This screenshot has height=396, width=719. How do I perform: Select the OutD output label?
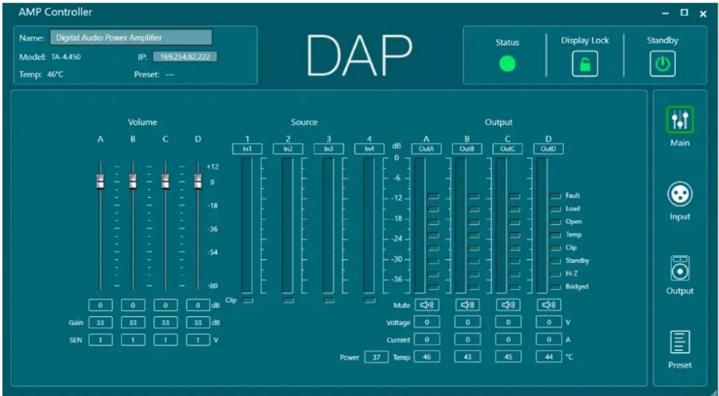[x=548, y=149]
